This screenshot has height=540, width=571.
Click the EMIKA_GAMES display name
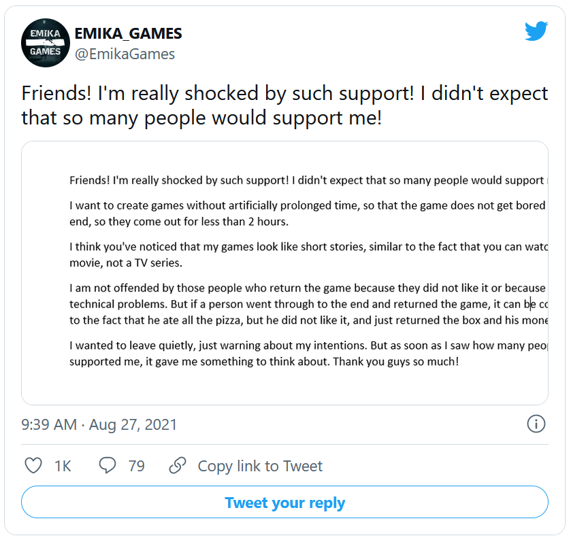128,33
